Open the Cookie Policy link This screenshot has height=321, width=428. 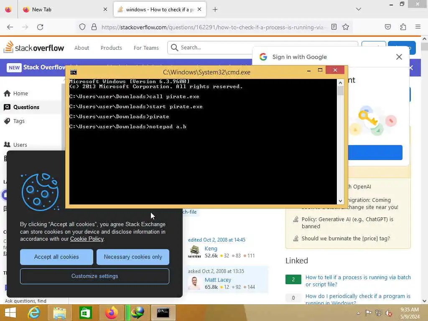(x=87, y=239)
